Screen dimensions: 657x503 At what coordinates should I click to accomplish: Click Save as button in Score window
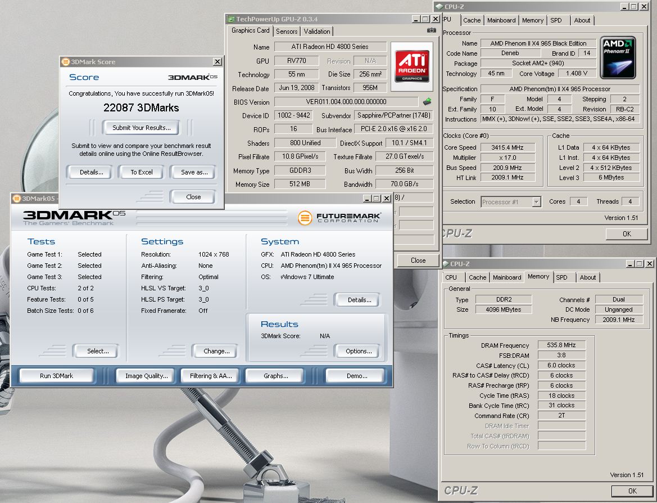pos(193,172)
